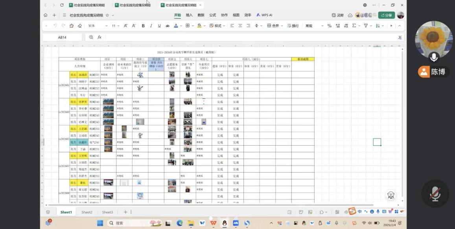Click the clear format eraser icon
Viewport: 455px width, 229px height.
click(x=80, y=26)
